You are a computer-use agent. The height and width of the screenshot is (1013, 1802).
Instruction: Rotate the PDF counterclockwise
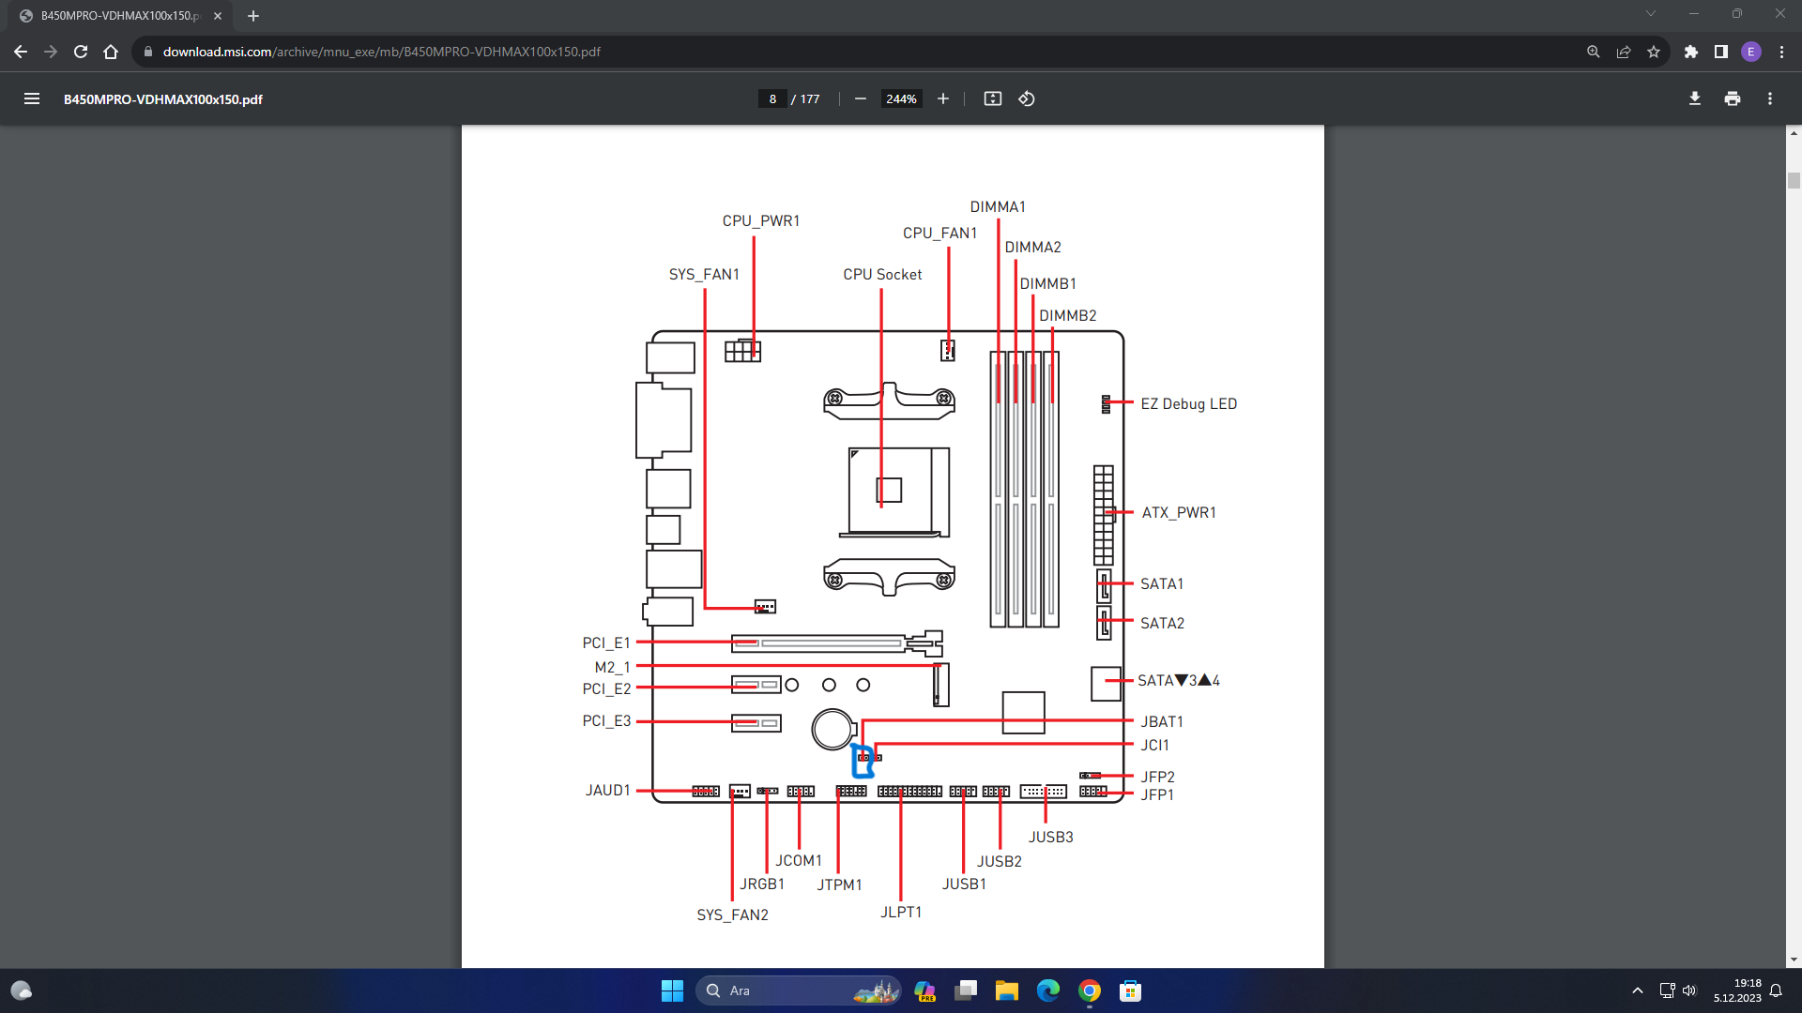(1027, 98)
